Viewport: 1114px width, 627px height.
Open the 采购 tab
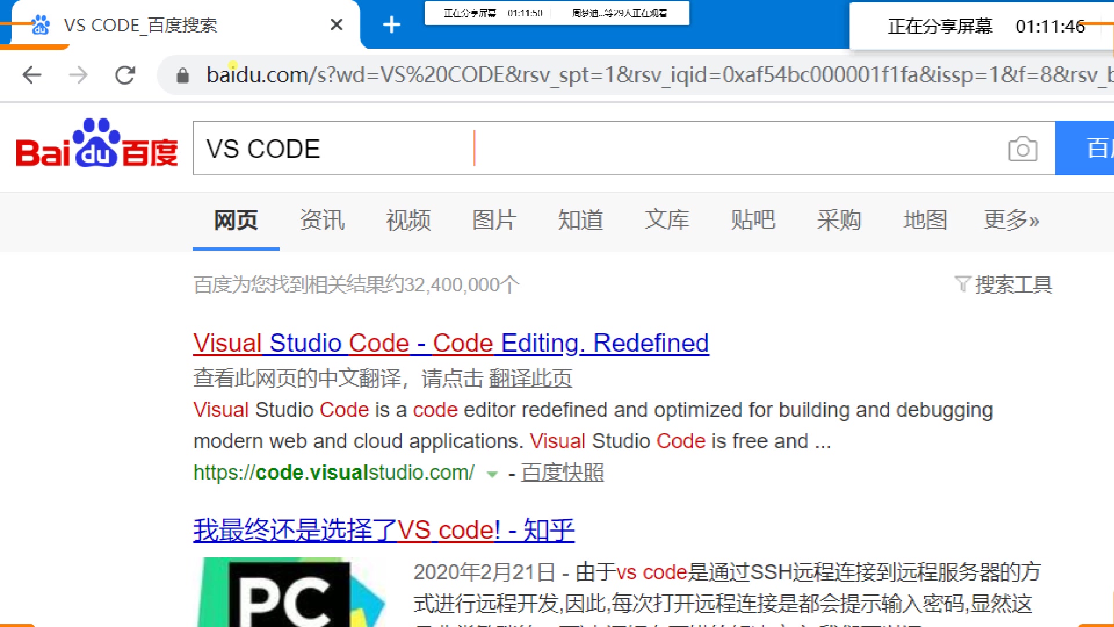coord(839,221)
